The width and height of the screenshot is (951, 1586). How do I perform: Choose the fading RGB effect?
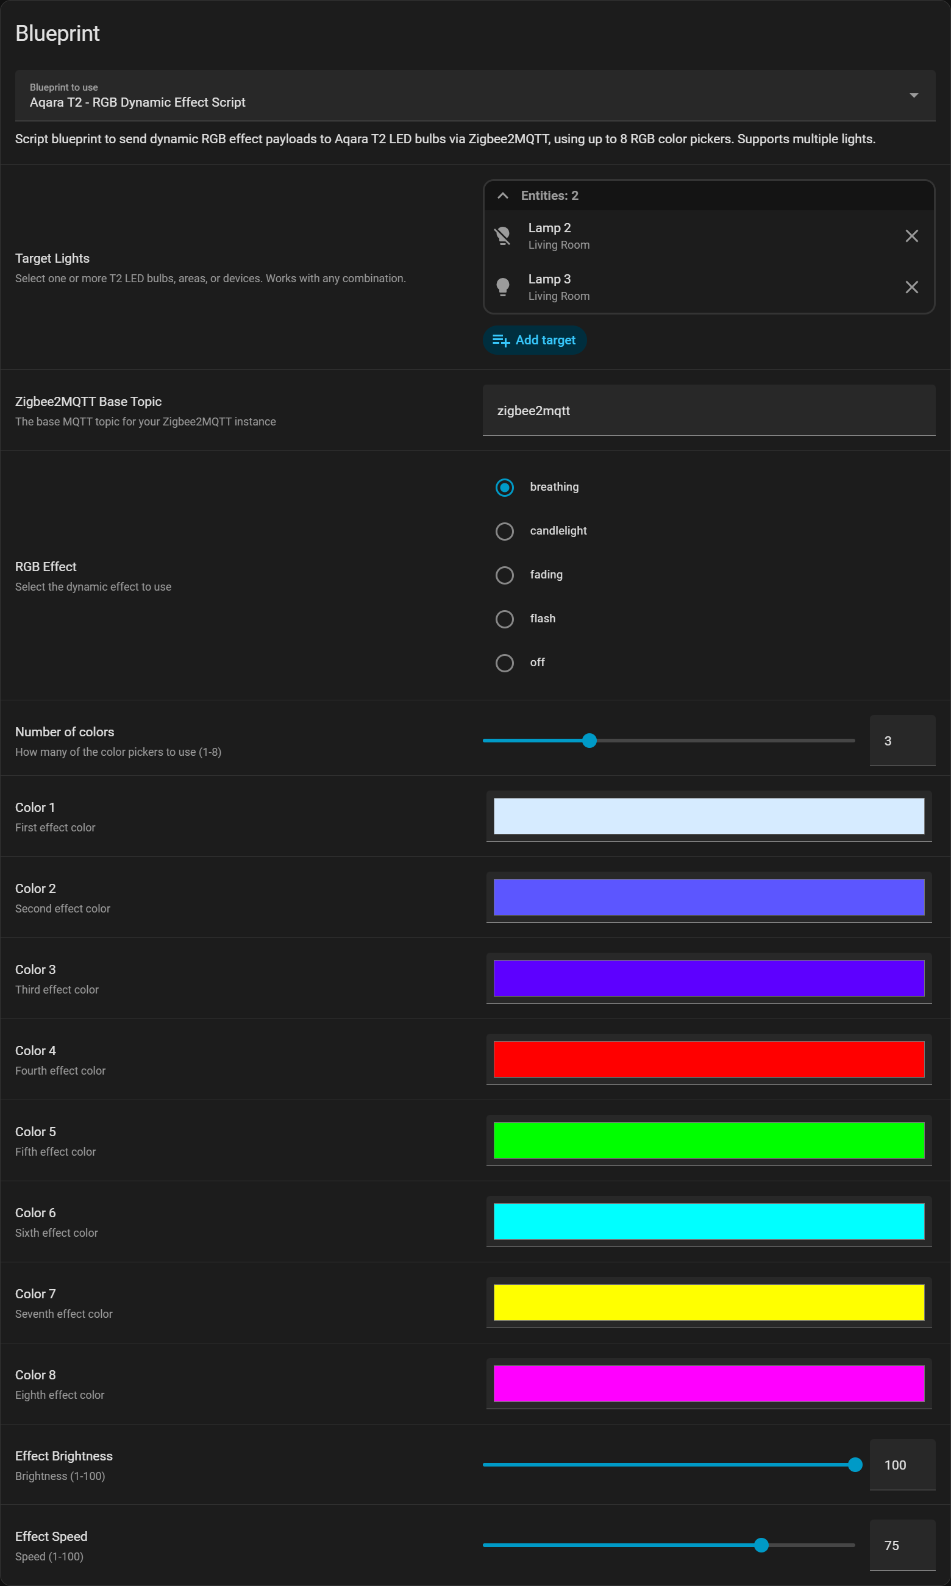pos(505,575)
